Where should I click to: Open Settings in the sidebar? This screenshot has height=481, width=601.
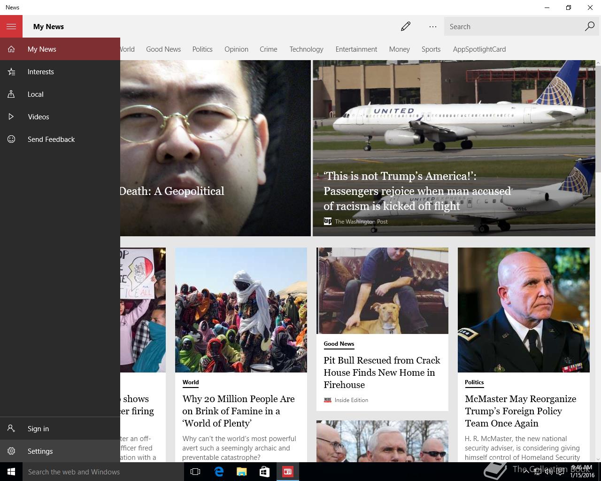coord(60,451)
